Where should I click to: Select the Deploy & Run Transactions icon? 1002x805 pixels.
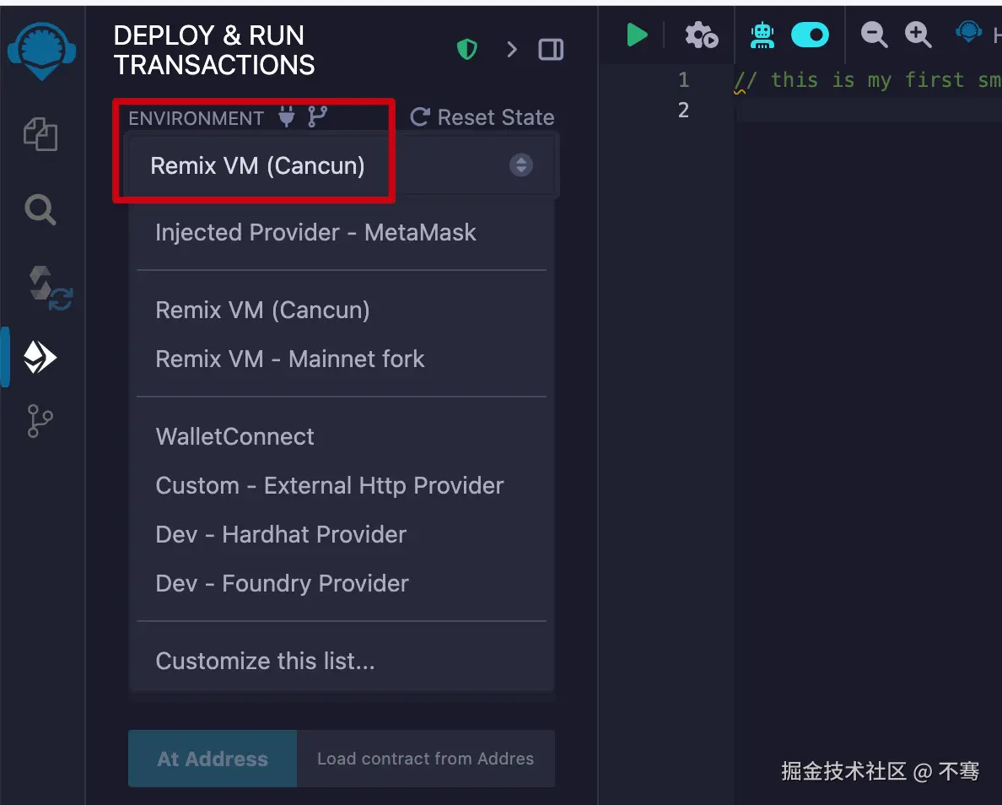(x=40, y=357)
